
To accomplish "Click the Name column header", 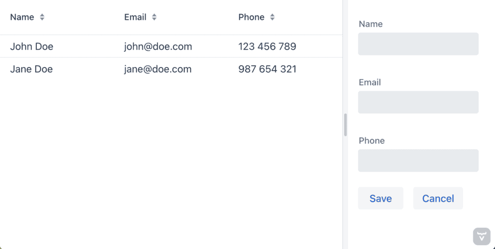I will tap(22, 17).
